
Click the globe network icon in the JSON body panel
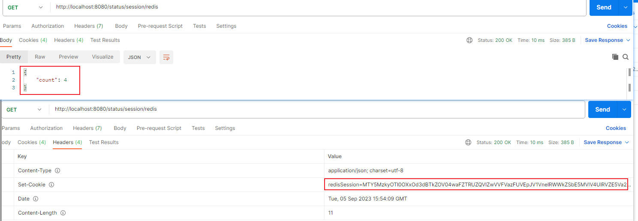coord(469,40)
